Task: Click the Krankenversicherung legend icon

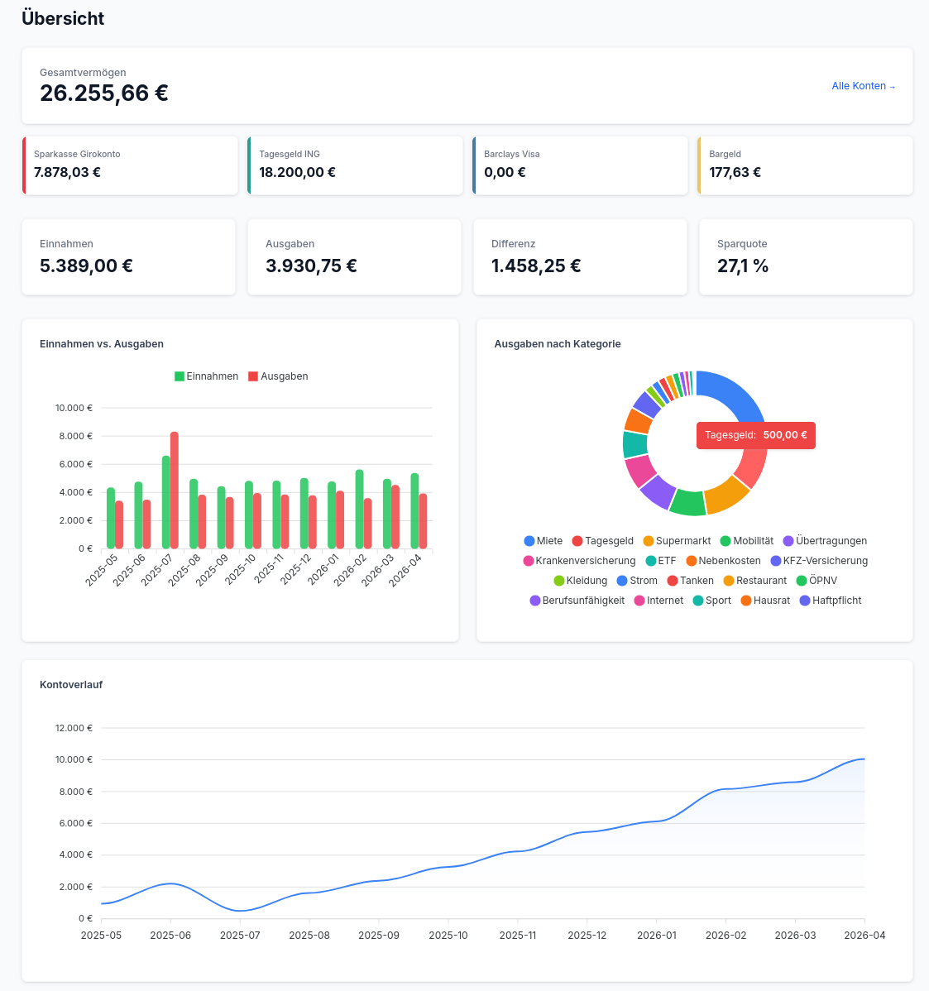Action: tap(529, 560)
